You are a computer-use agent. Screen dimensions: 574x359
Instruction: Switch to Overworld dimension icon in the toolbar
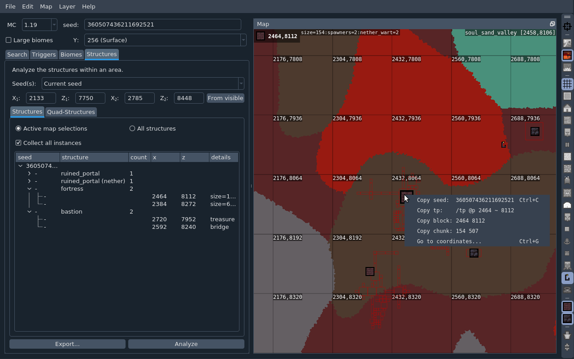click(x=567, y=44)
